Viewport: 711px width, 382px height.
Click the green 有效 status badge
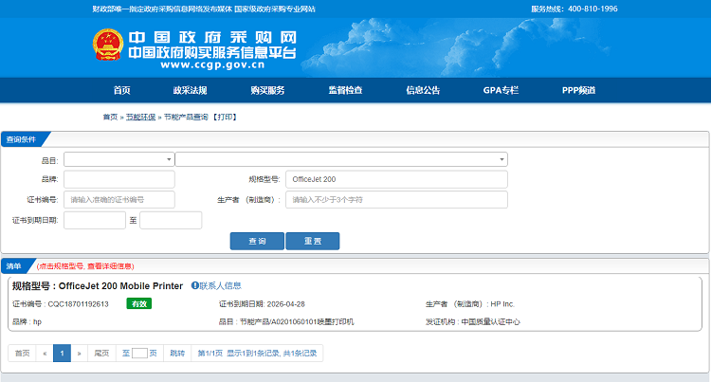138,303
